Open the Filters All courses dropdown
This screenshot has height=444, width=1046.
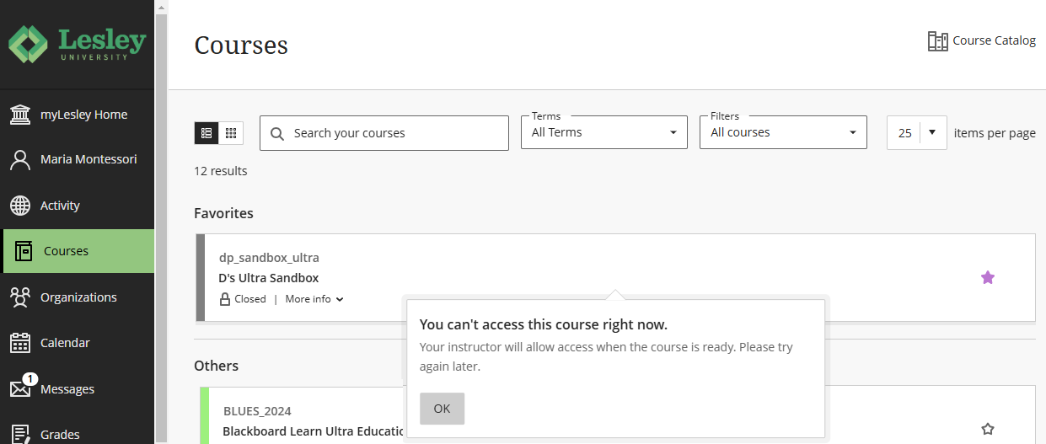click(783, 132)
